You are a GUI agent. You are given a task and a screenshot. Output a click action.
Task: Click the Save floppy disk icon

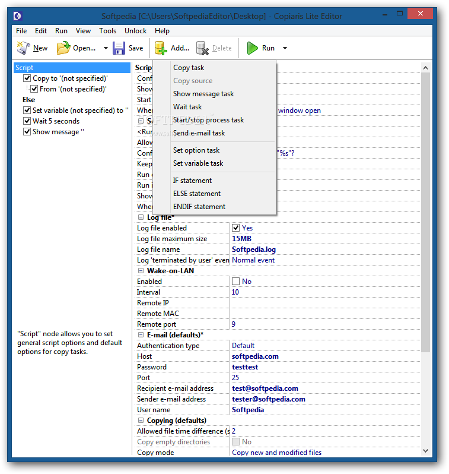point(119,48)
